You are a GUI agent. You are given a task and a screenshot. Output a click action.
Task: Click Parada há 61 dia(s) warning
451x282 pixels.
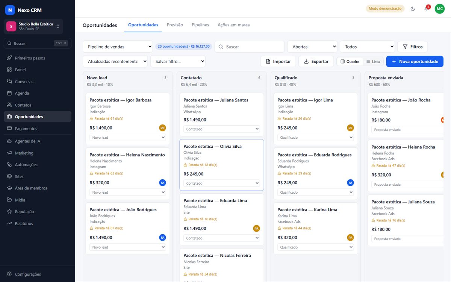click(106, 118)
